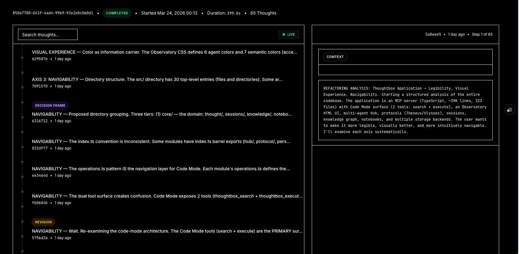Click the Started Mar 24, 2026 00:13 text

coord(169,13)
